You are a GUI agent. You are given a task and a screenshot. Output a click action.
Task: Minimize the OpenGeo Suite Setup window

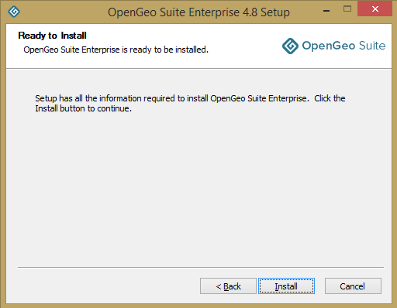(326, 11)
